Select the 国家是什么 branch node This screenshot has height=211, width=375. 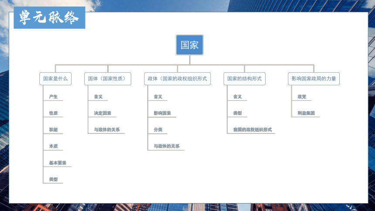pos(55,79)
